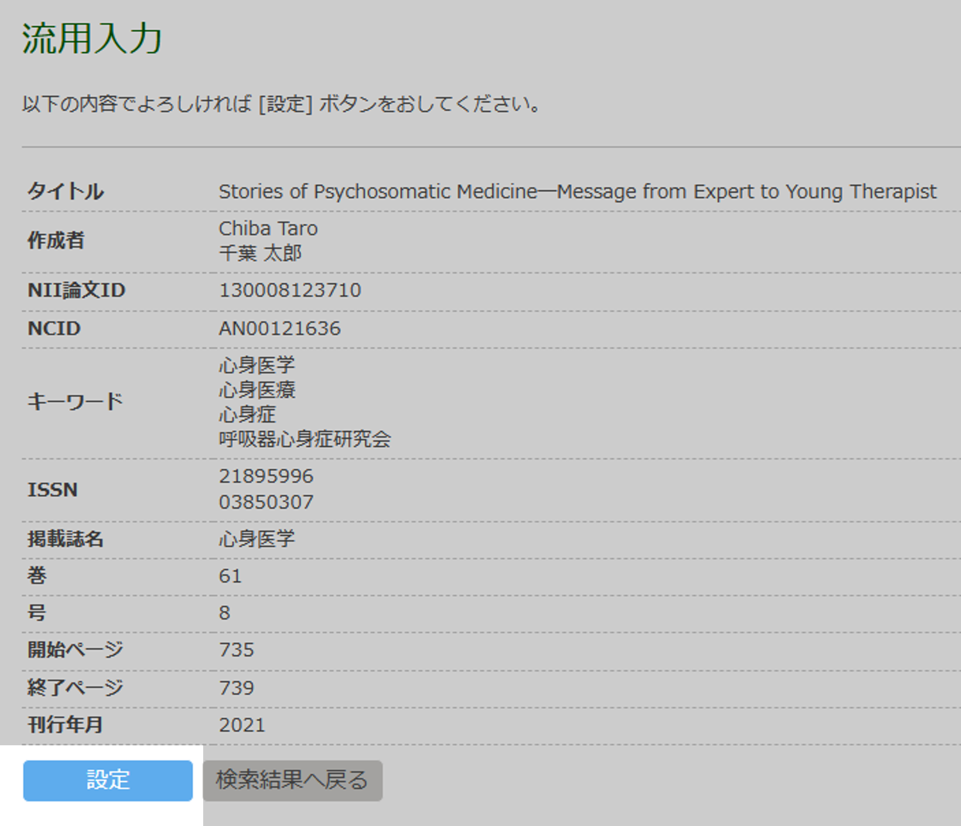Viewport: 961px width, 826px height.
Task: Click the issue number 8
Action: coord(225,613)
